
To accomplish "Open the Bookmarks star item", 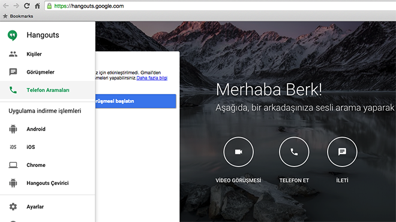I will point(18,16).
